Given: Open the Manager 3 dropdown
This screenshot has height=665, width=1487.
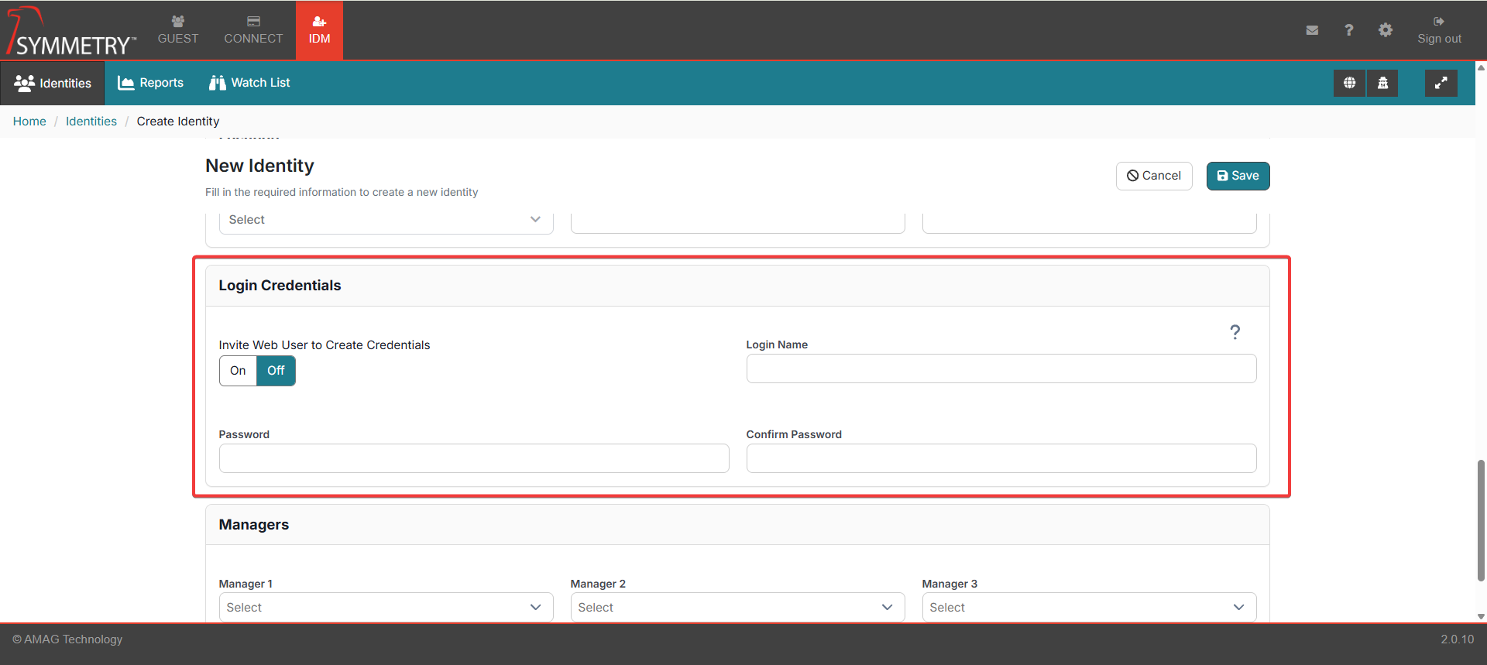Looking at the screenshot, I should (x=1089, y=608).
